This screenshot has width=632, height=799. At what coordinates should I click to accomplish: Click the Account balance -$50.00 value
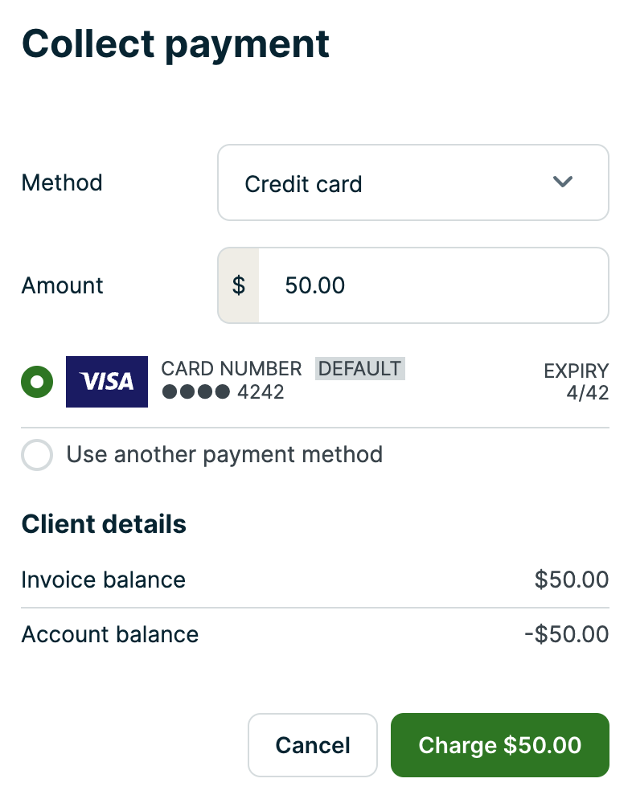point(566,634)
